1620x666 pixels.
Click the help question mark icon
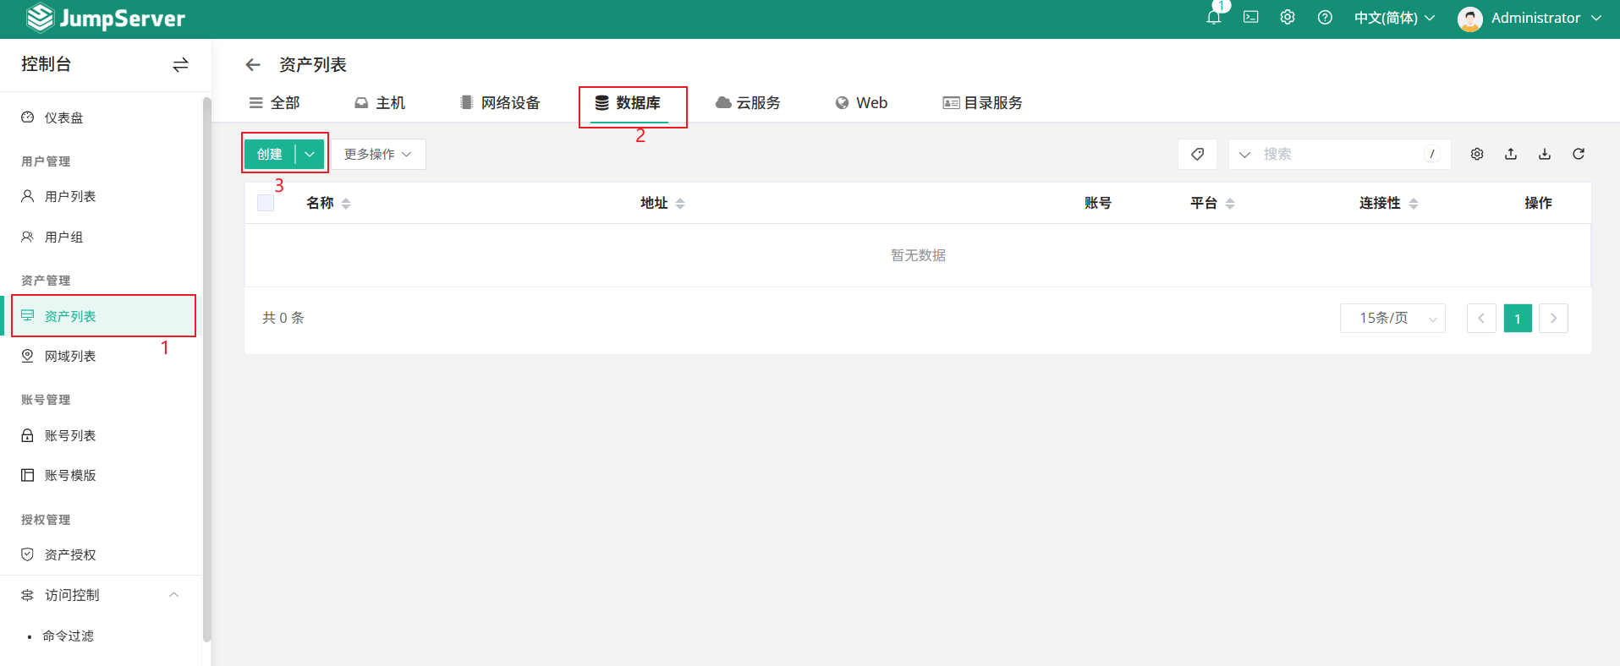click(x=1325, y=18)
